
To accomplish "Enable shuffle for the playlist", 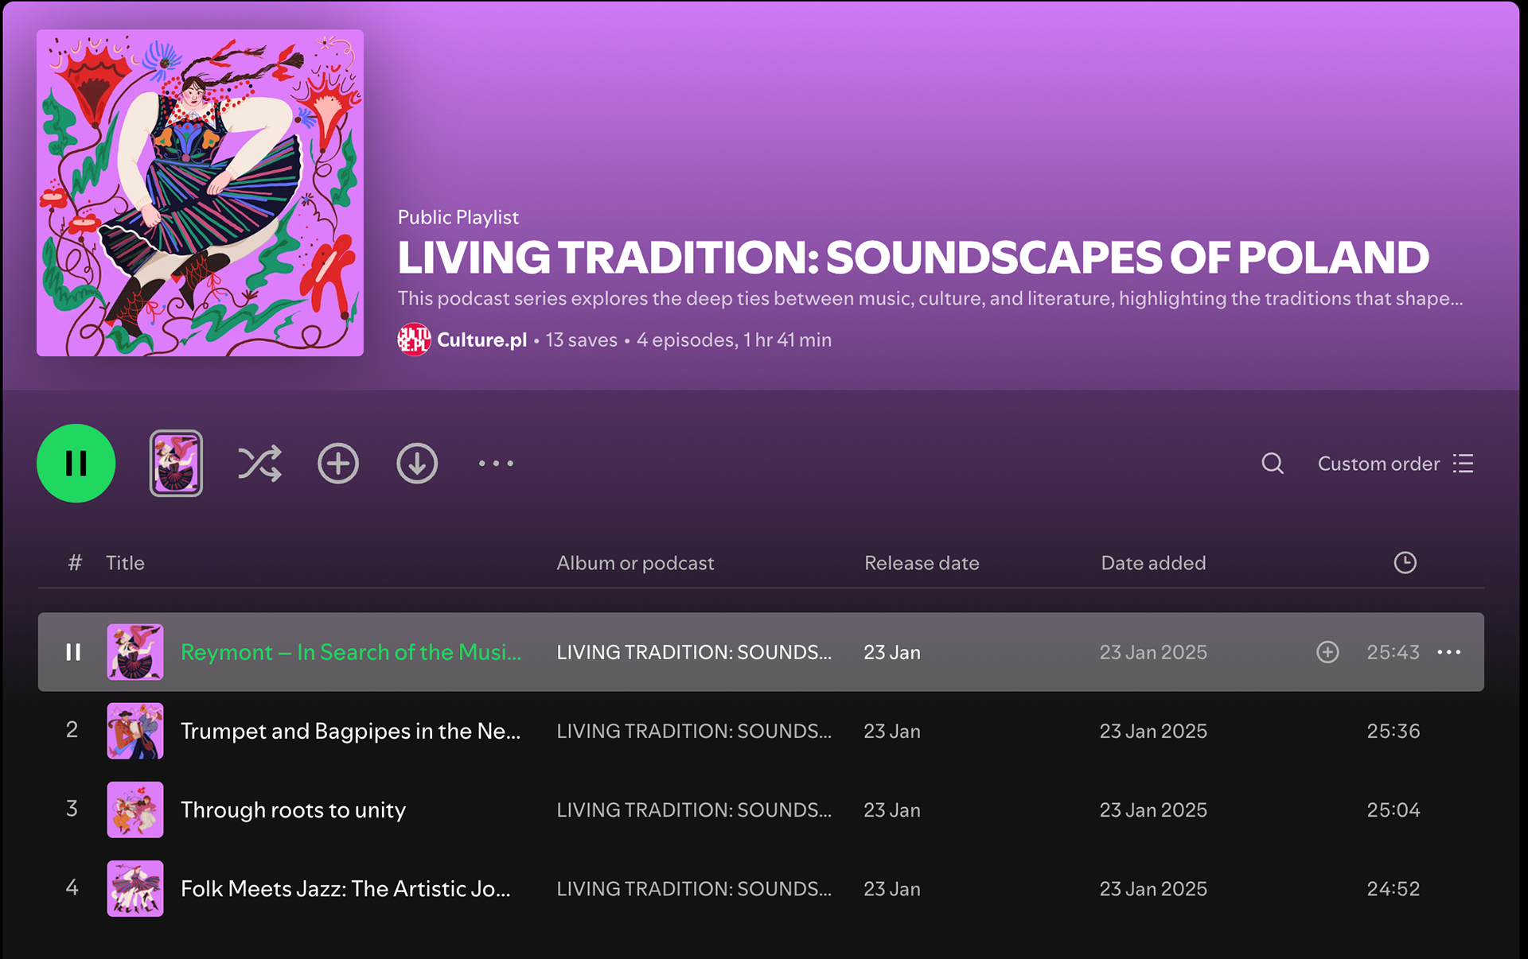I will [259, 463].
